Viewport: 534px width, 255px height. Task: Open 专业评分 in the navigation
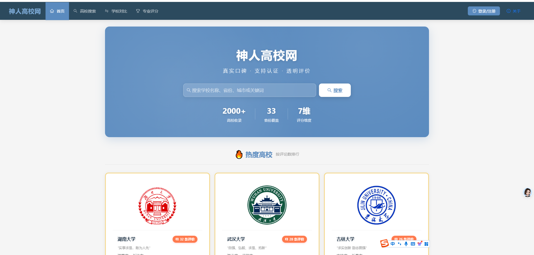147,11
